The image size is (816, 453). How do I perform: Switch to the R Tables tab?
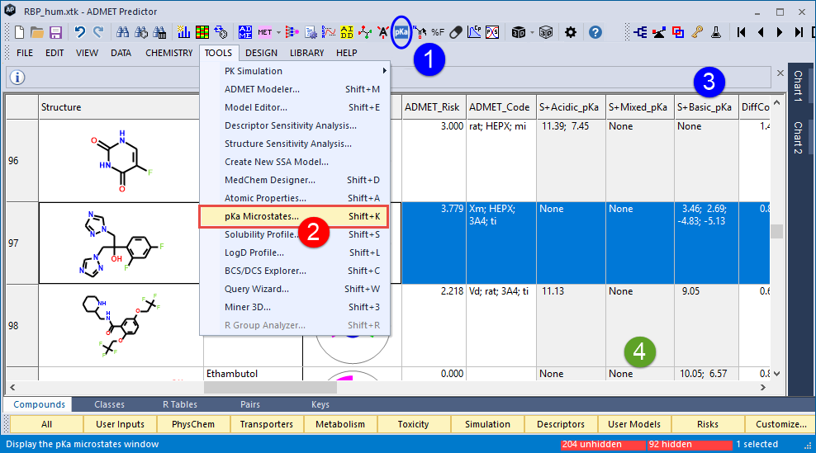(179, 404)
